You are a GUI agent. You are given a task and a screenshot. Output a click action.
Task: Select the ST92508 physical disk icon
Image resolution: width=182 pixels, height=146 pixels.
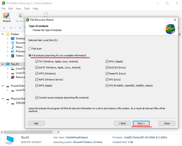point(12,103)
